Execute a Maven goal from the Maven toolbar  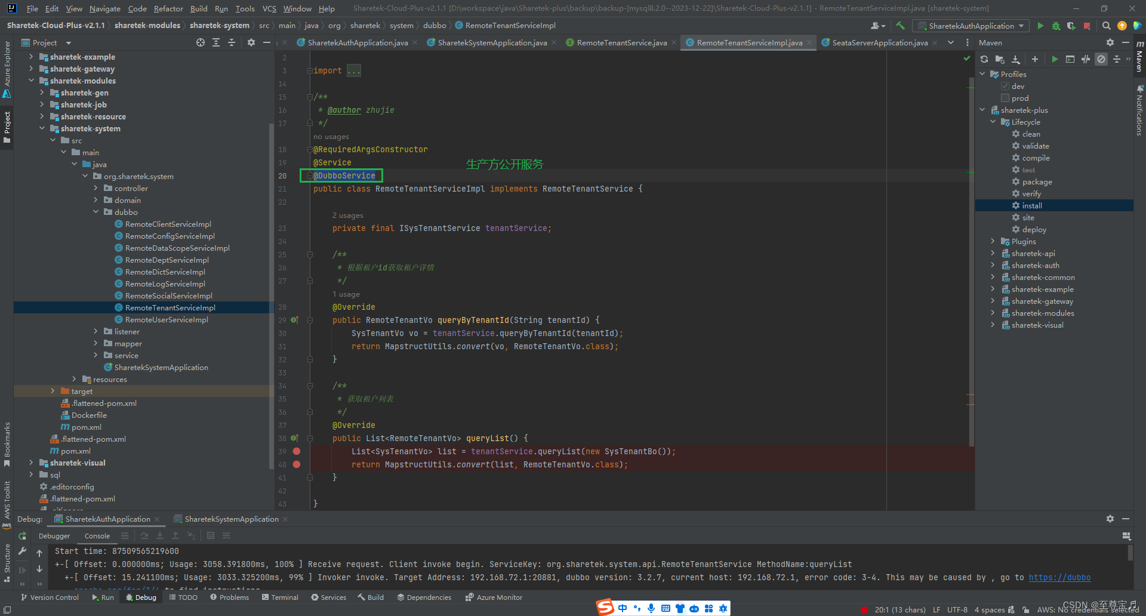coord(1070,59)
